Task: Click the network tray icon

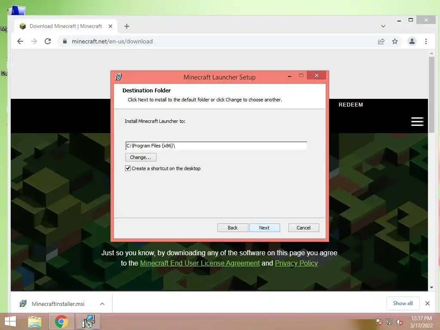Action: coord(389,322)
